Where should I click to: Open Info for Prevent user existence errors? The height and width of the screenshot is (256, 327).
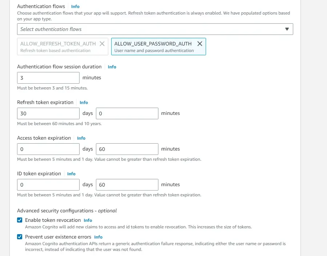point(98,237)
